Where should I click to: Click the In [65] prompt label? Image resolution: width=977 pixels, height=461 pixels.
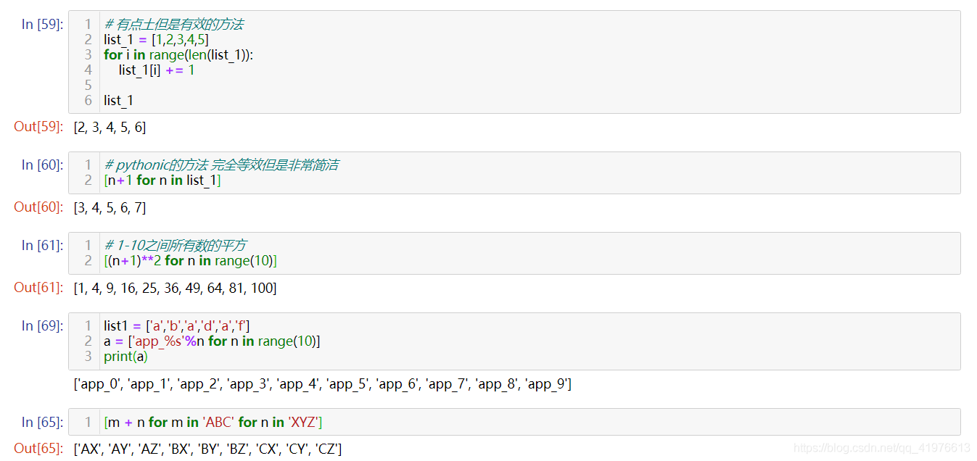42,421
